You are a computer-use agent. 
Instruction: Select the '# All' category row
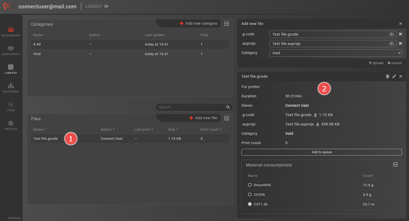pos(130,44)
